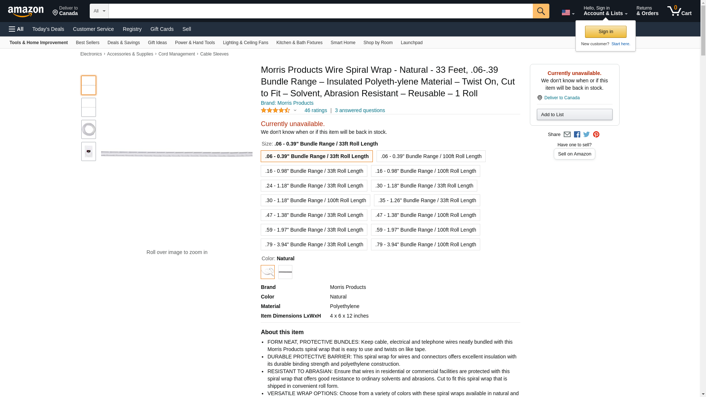This screenshot has height=397, width=706.
Task: Go to Gift Cards menu item
Action: (162, 29)
